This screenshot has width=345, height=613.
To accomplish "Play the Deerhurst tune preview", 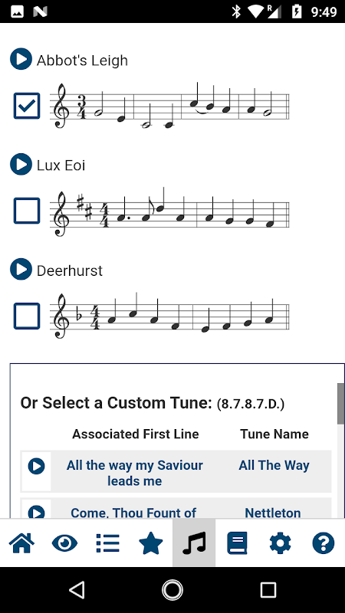I will (x=21, y=269).
